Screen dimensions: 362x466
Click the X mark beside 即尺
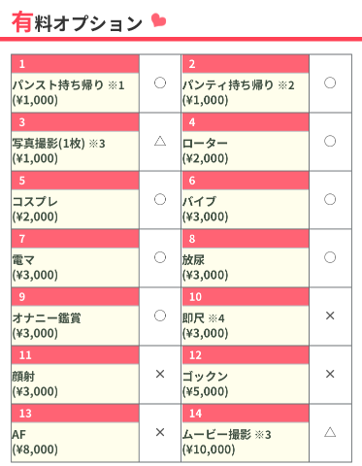pyautogui.click(x=330, y=316)
